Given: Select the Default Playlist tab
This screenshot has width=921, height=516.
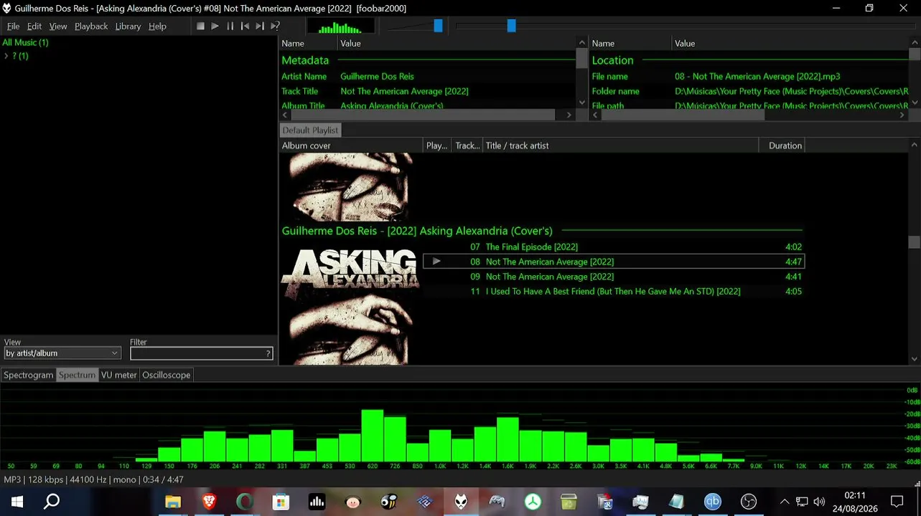Looking at the screenshot, I should (310, 130).
